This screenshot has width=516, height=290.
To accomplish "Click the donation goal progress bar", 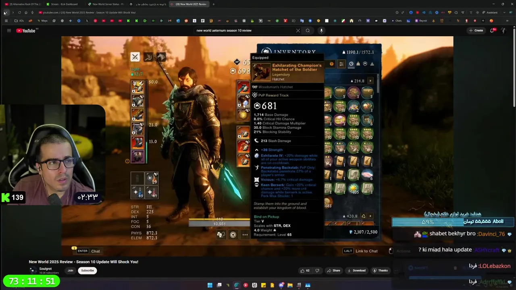I will click(x=453, y=222).
